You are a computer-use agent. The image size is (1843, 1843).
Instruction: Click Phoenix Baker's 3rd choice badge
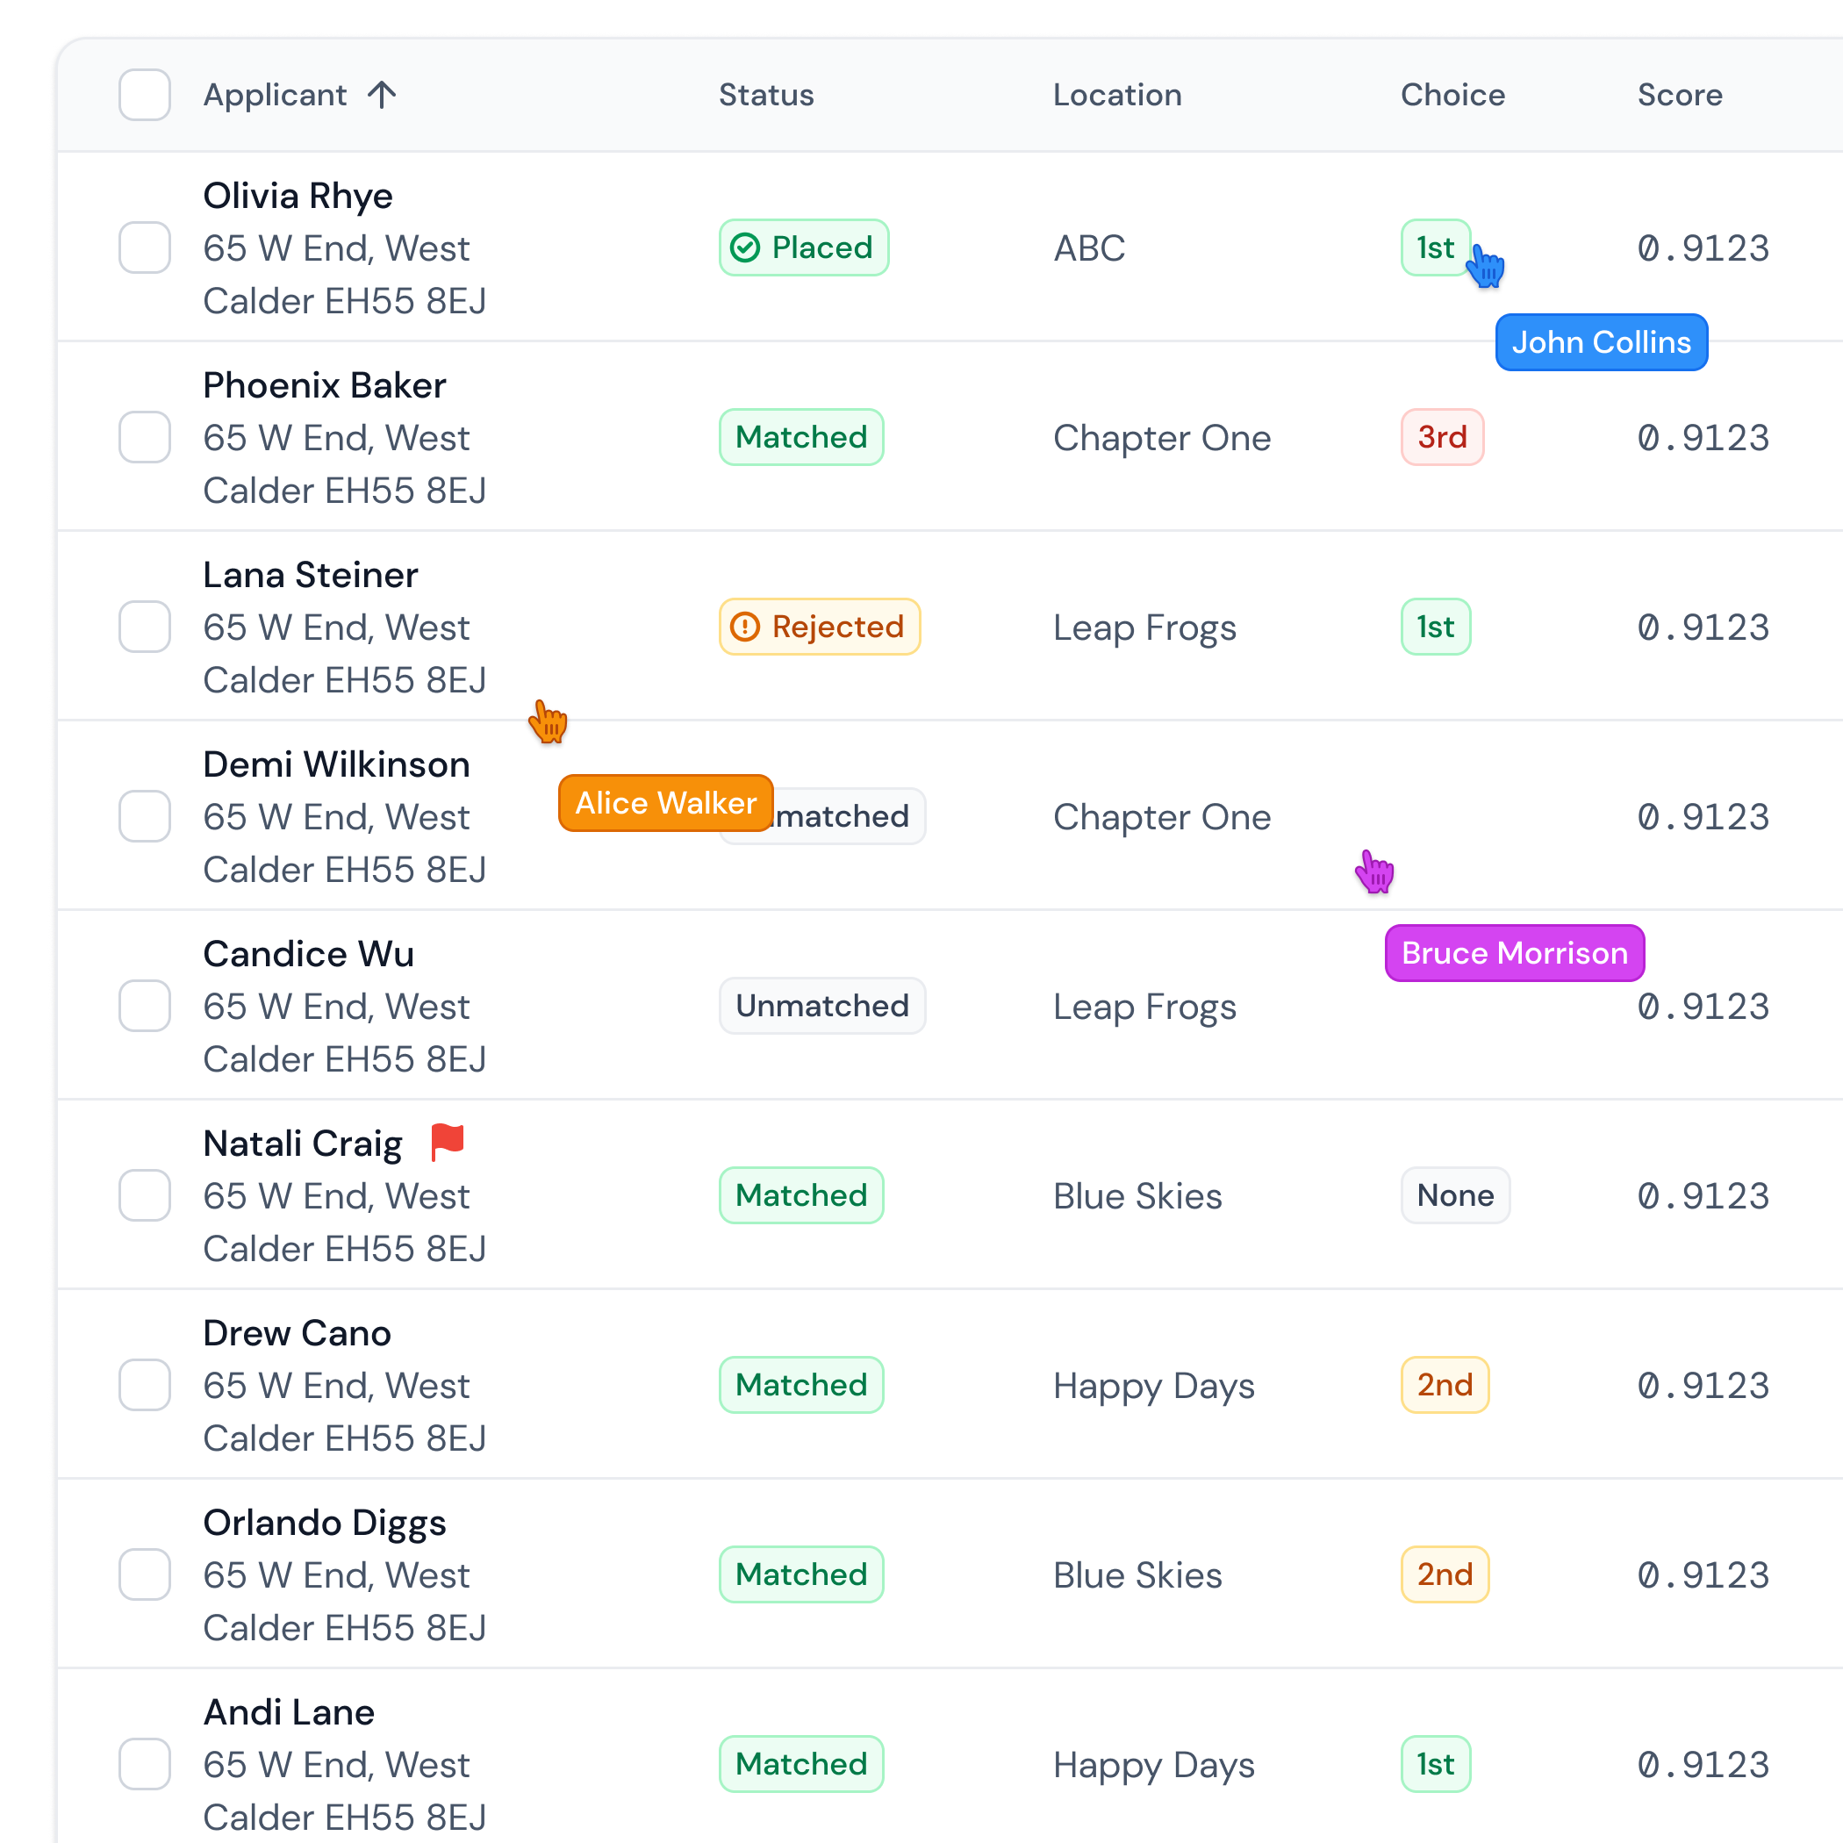(x=1441, y=437)
